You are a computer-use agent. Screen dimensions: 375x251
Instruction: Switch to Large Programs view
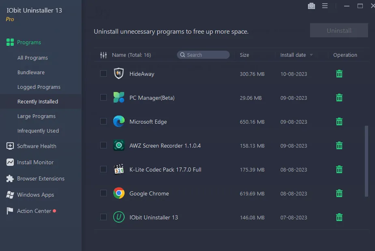36,116
